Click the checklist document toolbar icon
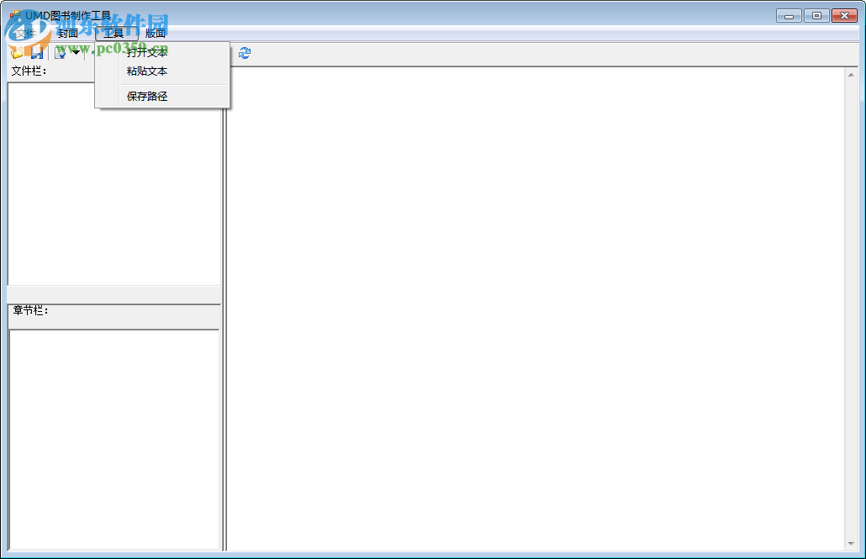The width and height of the screenshot is (866, 559). (61, 53)
